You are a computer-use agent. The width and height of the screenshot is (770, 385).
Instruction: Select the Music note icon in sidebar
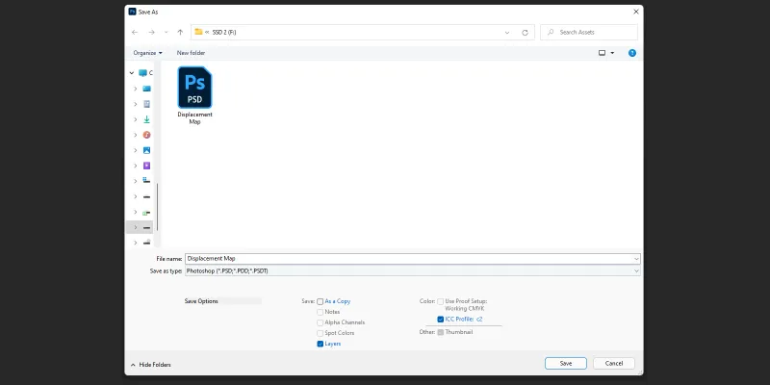tap(146, 135)
